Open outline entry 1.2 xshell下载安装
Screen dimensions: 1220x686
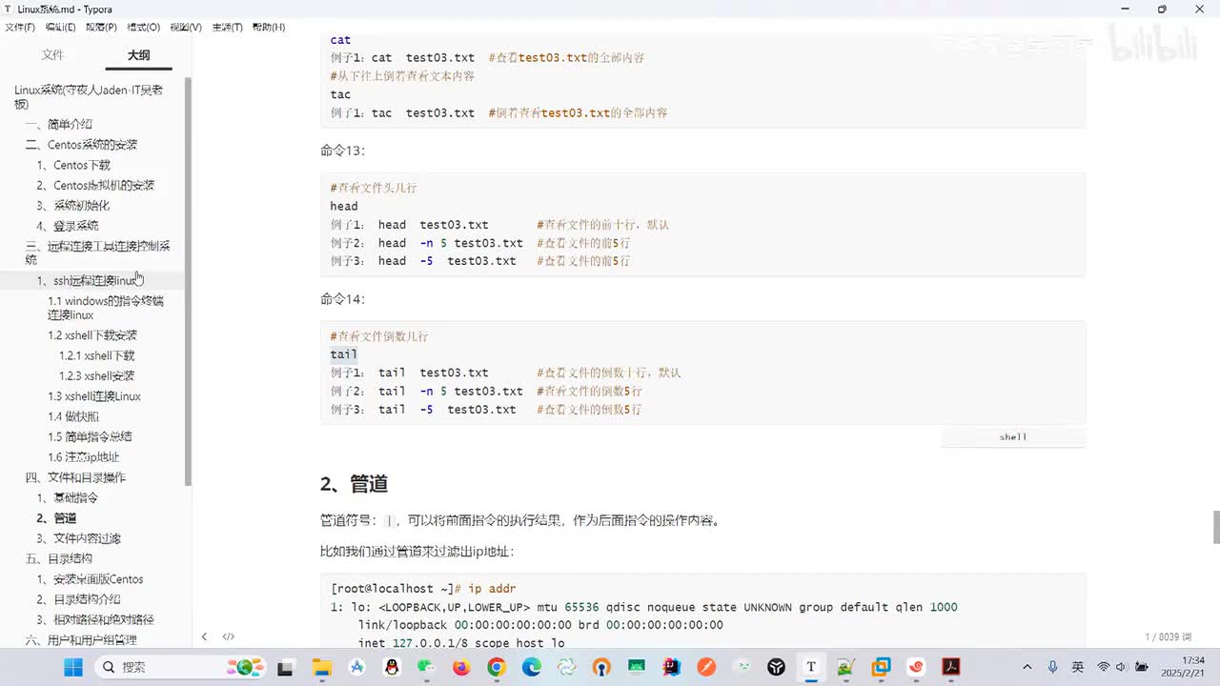[x=92, y=335]
